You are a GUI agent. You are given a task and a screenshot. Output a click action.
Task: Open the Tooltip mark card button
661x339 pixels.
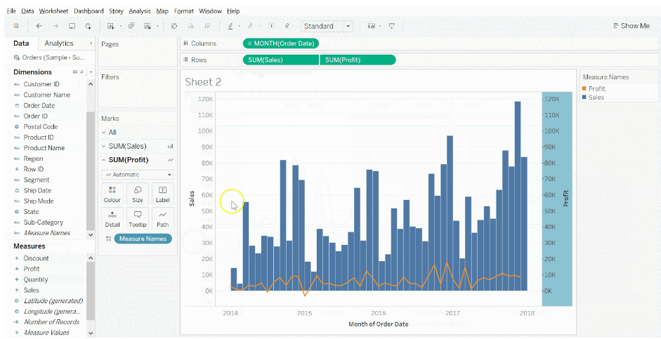click(x=138, y=218)
